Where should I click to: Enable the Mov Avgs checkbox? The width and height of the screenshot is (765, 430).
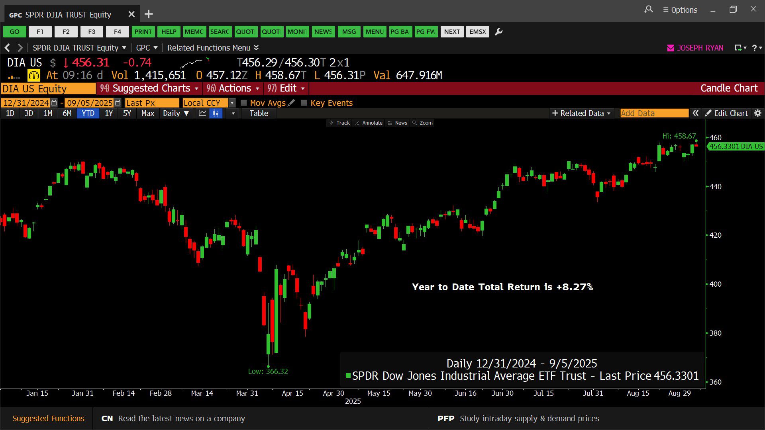(x=244, y=103)
